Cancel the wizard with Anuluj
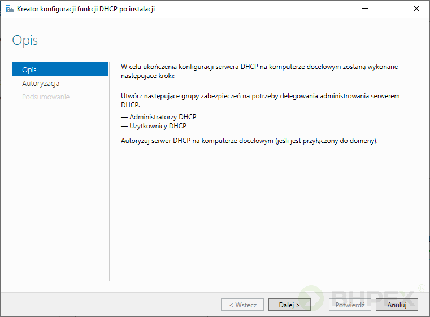Viewport: 430px width, 317px height. [x=397, y=305]
